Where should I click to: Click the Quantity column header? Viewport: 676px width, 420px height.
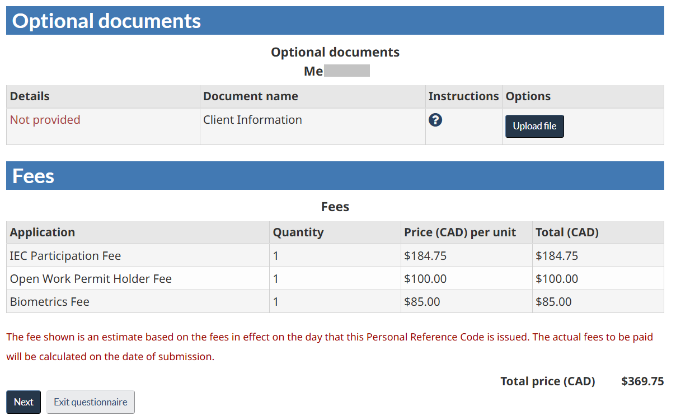tap(298, 232)
